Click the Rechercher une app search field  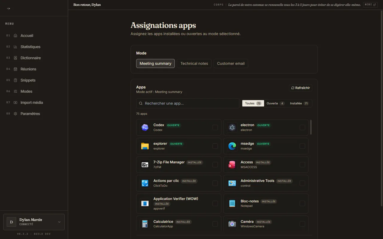[x=188, y=103]
